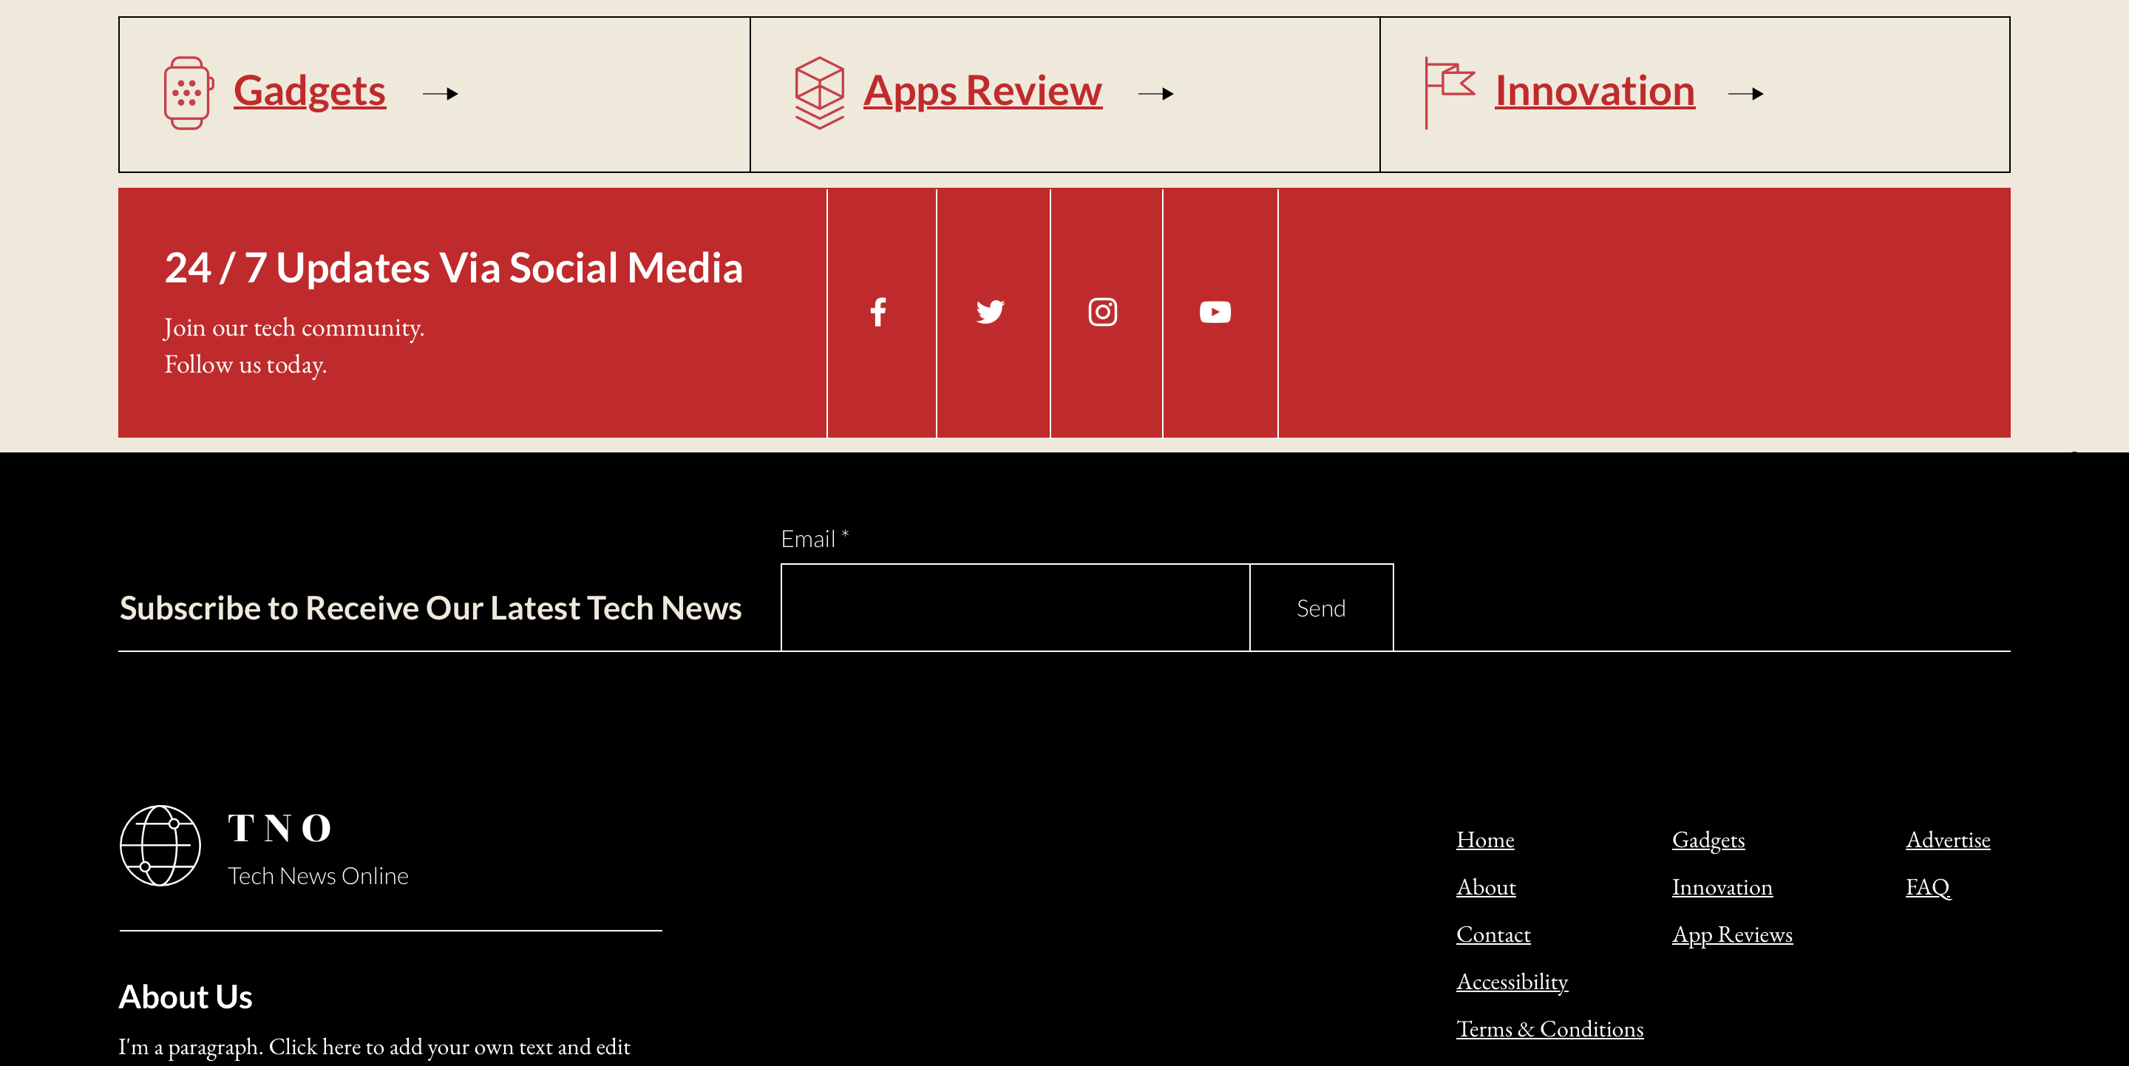Open the Accessibility footer link
This screenshot has height=1066, width=2129.
click(1512, 980)
